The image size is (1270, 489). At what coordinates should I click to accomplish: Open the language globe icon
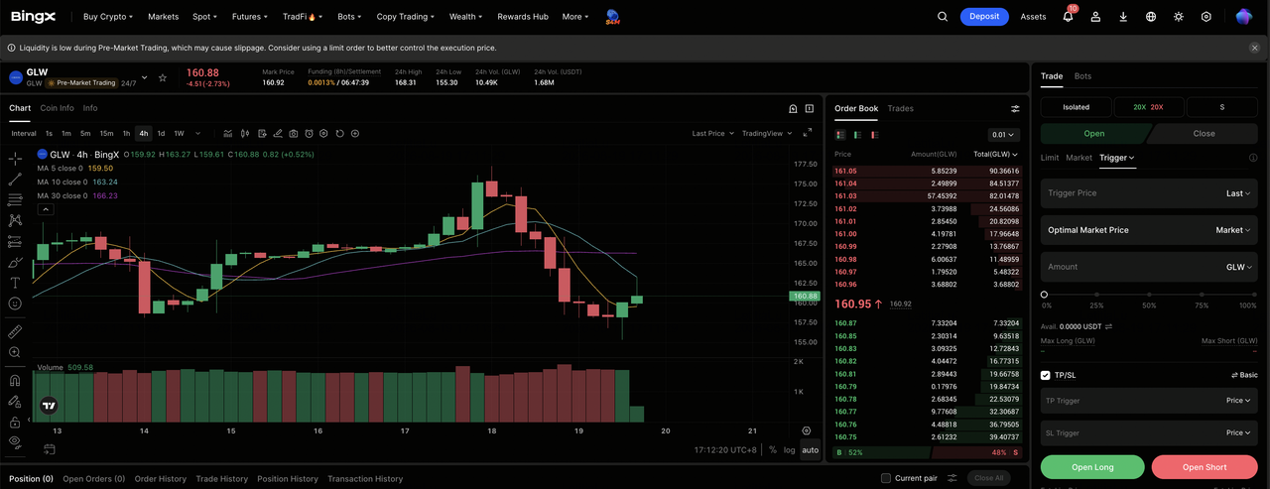1151,17
